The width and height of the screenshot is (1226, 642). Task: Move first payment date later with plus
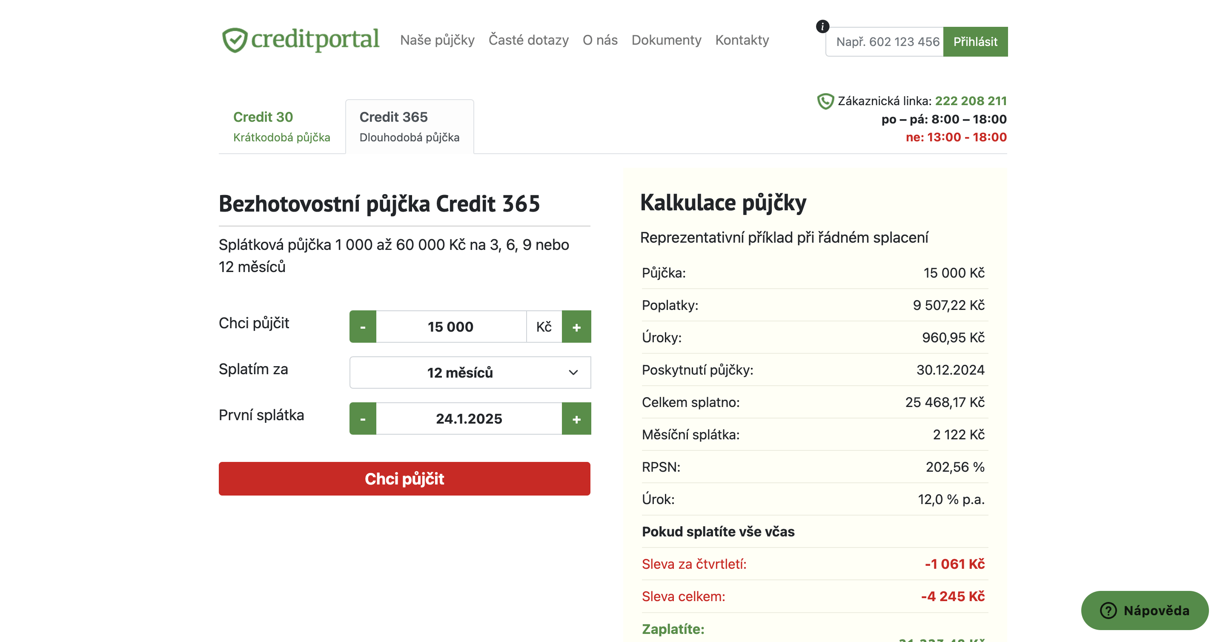[x=576, y=418]
